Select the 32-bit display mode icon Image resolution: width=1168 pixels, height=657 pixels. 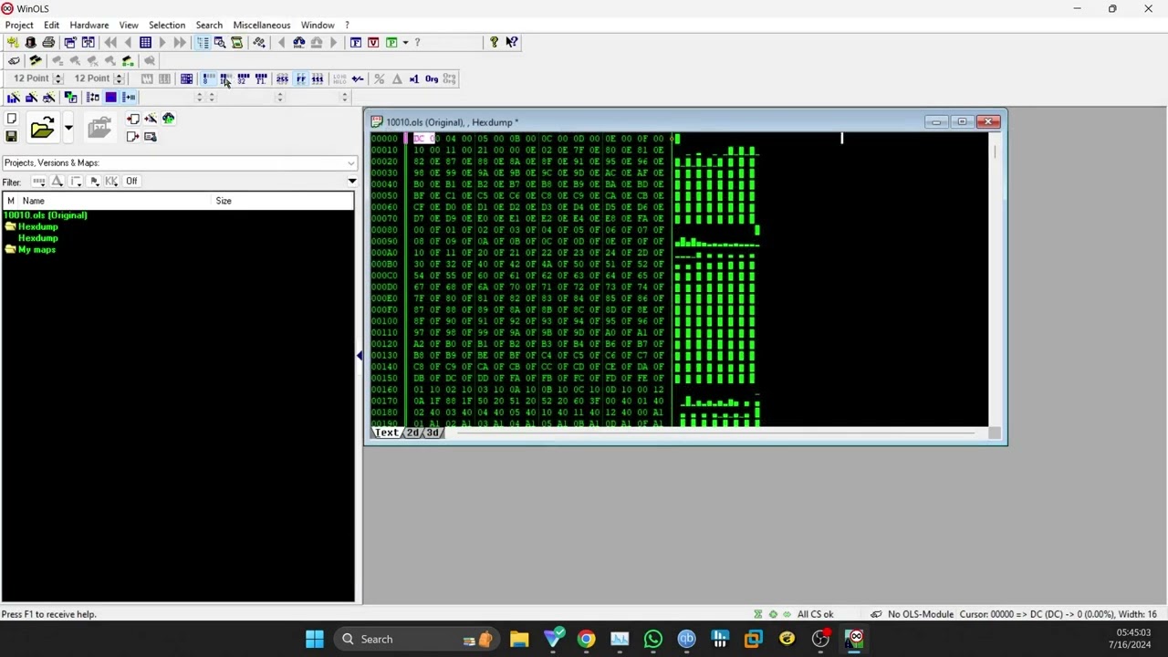click(x=243, y=78)
